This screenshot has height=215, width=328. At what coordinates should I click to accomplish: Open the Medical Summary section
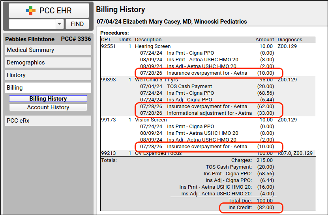pyautogui.click(x=48, y=50)
